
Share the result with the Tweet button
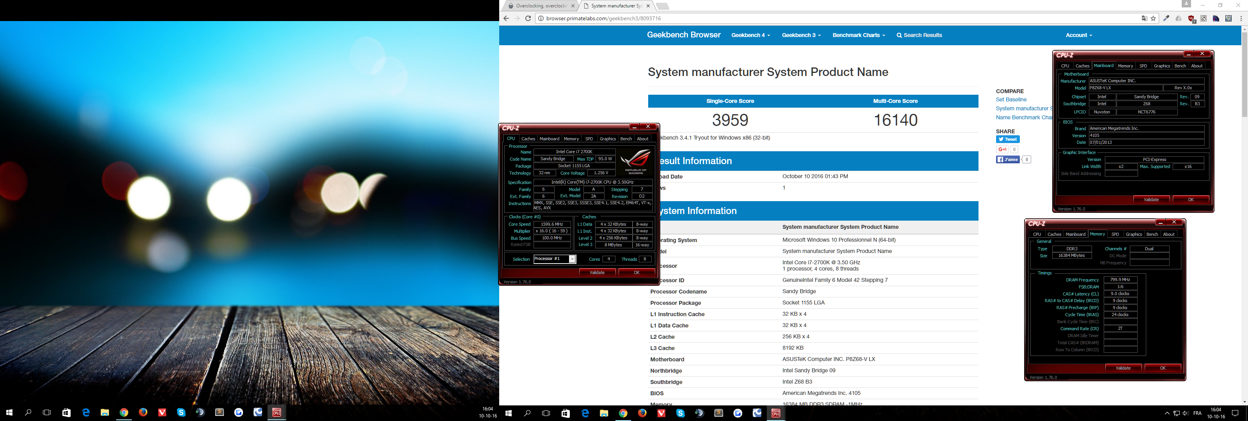pyautogui.click(x=1008, y=139)
